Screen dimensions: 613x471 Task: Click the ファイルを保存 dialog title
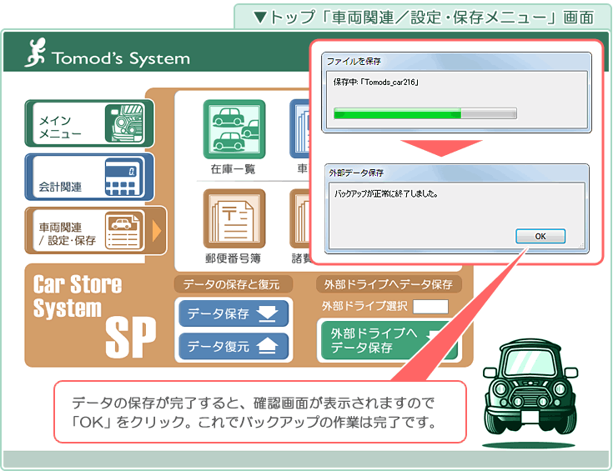pos(354,62)
